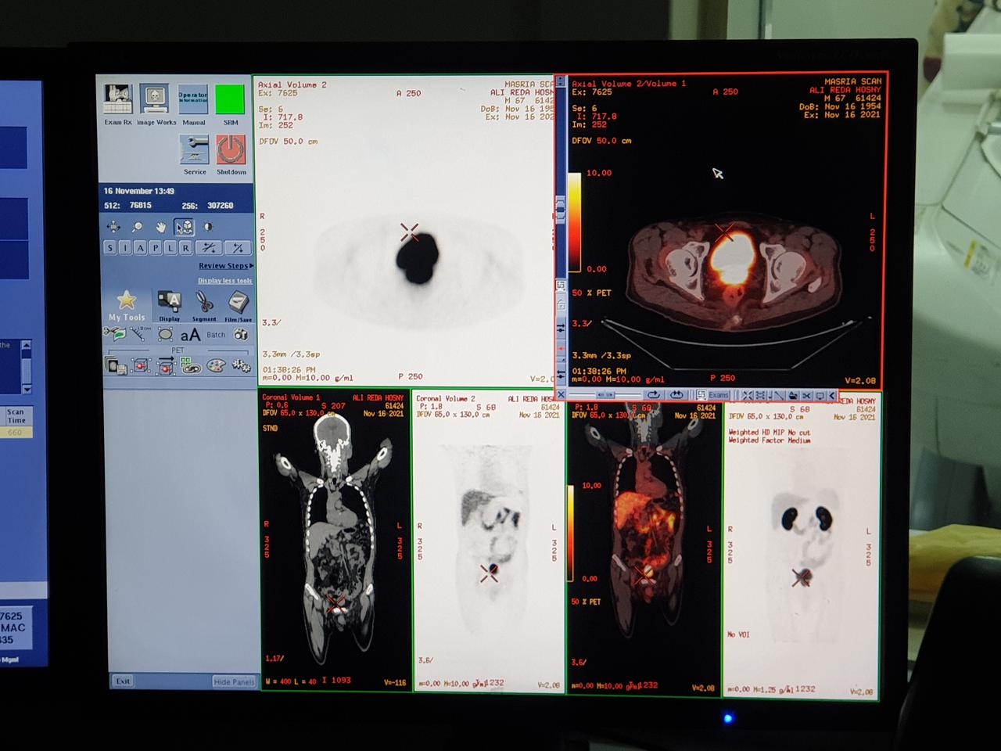
Task: Select the magnifying glass zoom tool
Action: pos(137,227)
